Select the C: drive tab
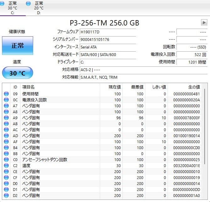210x202 pixels. [13, 8]
